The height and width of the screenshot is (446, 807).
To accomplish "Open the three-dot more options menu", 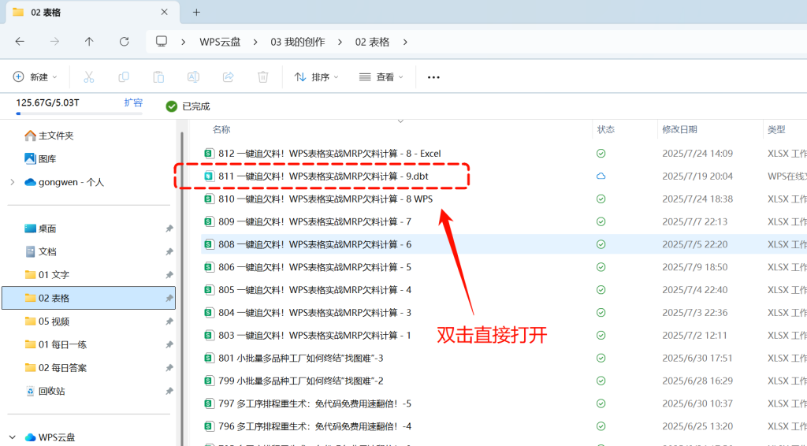I will click(434, 77).
